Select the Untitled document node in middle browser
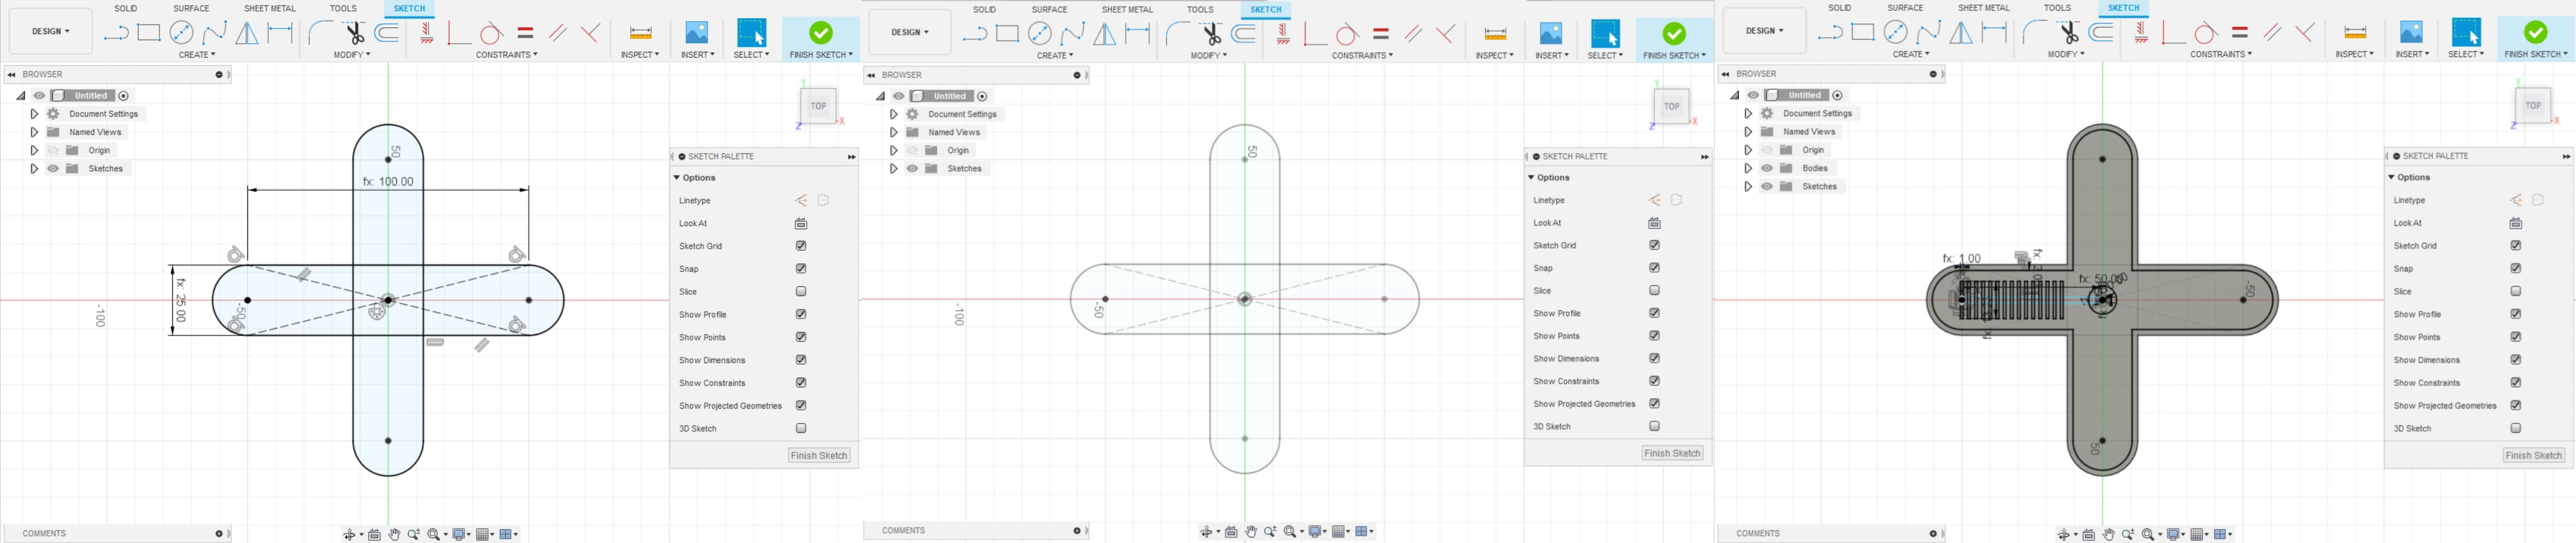This screenshot has height=543, width=2576. pyautogui.click(x=949, y=96)
